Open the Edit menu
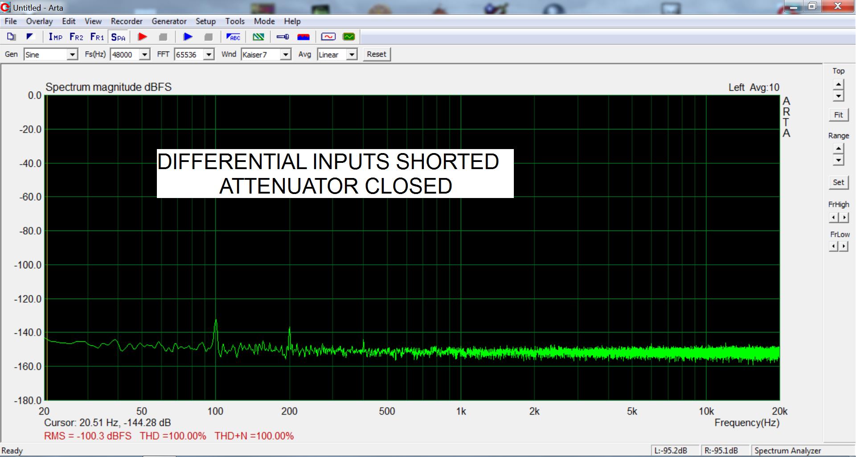 tap(69, 21)
